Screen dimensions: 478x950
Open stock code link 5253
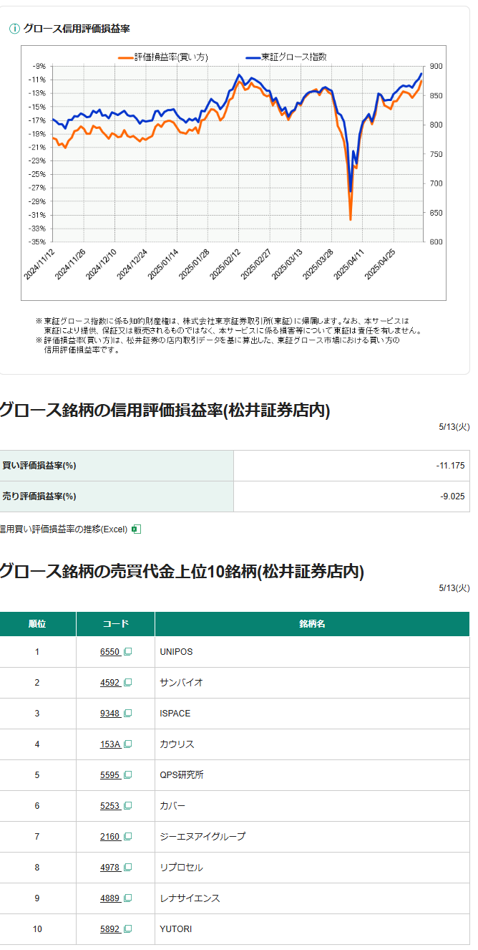110,806
